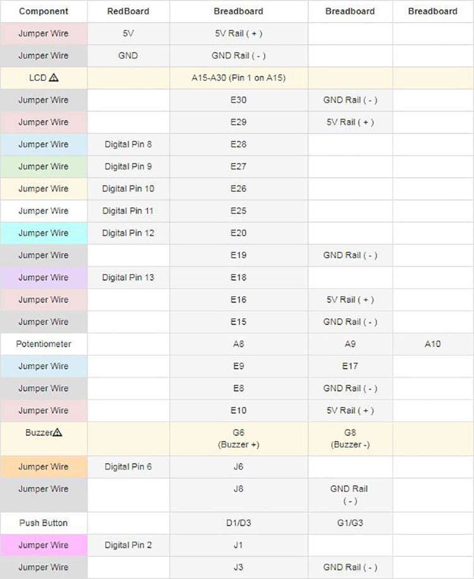Select the Component column header
This screenshot has width=474, height=579.
click(44, 11)
